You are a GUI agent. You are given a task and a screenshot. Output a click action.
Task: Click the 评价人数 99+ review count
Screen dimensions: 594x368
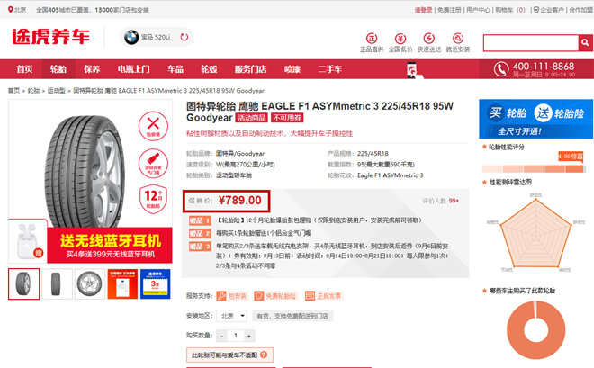441,201
